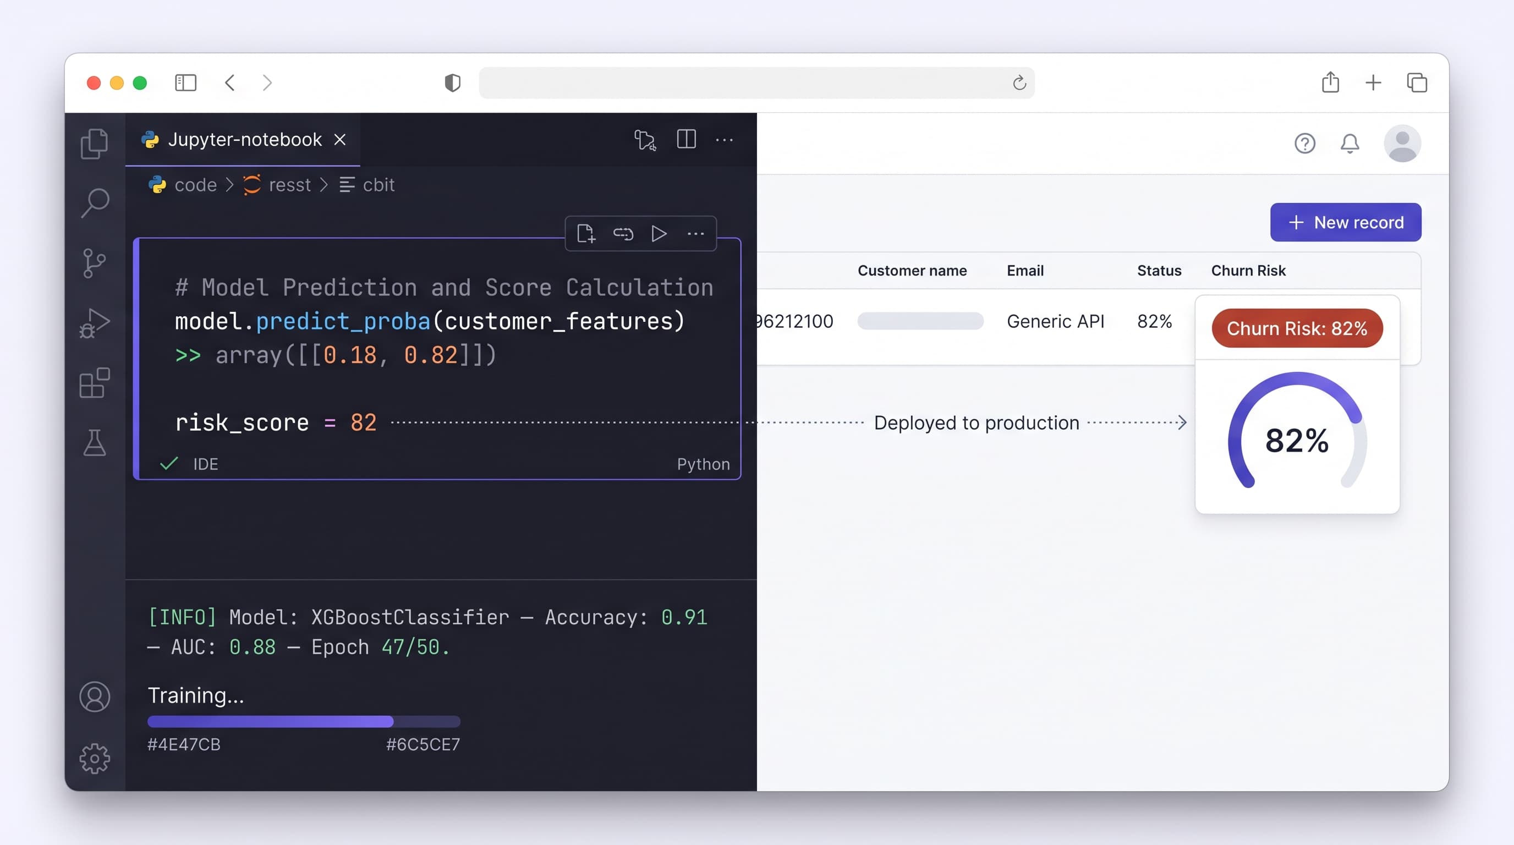Open the Search magnifier in activity bar

click(x=94, y=203)
